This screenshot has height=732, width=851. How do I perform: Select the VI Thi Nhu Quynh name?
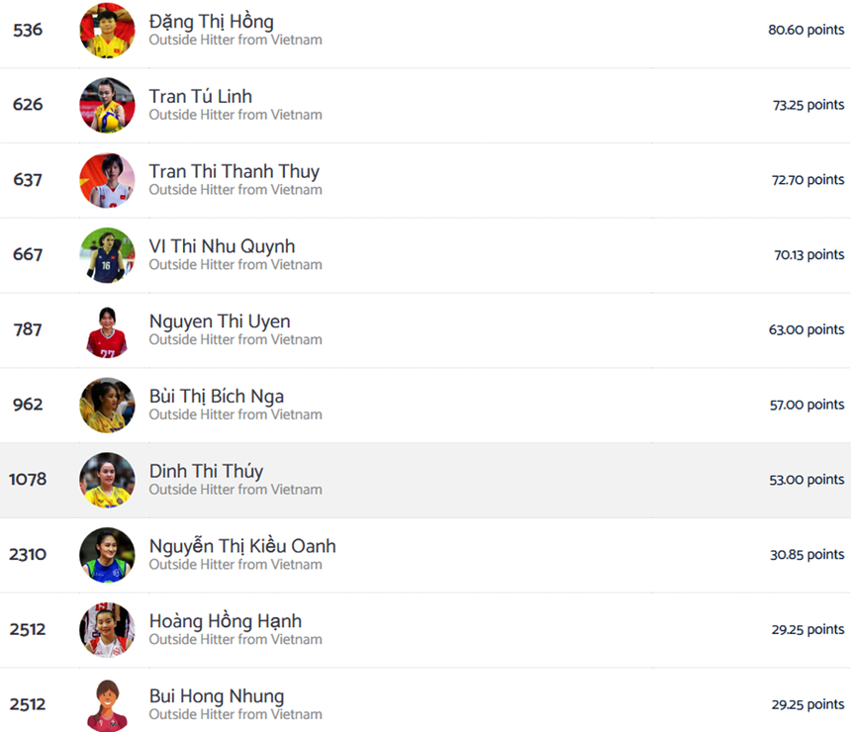(x=222, y=247)
